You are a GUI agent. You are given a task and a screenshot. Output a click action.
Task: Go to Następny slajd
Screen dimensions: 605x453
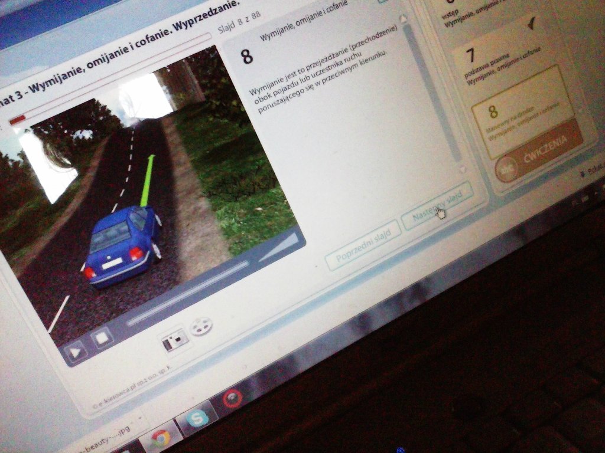tap(437, 207)
